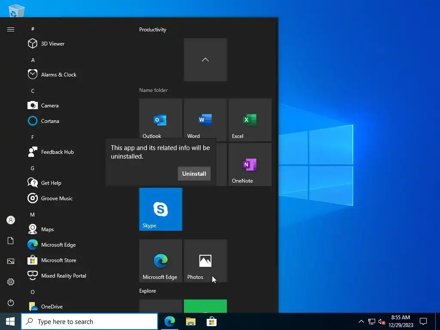Click the Microsoft Edge tile
440x330 pixels.
pyautogui.click(x=161, y=261)
